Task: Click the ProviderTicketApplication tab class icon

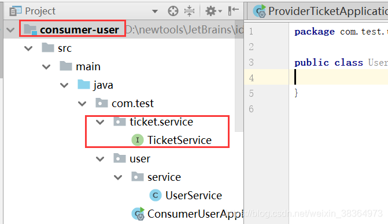Action: (259, 12)
